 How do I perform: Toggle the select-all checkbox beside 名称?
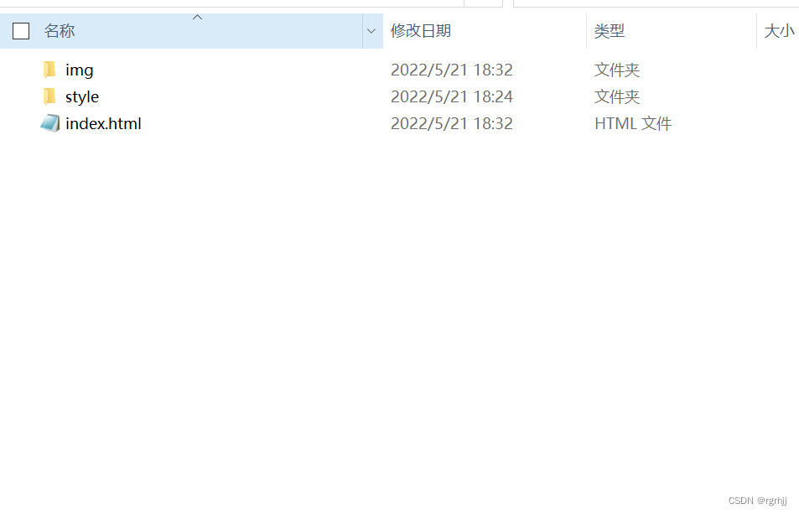[x=21, y=31]
